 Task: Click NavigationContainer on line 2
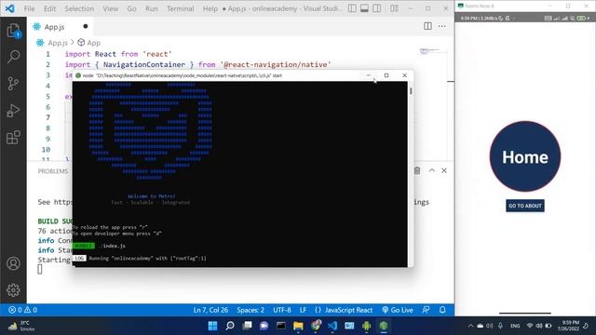[144, 64]
